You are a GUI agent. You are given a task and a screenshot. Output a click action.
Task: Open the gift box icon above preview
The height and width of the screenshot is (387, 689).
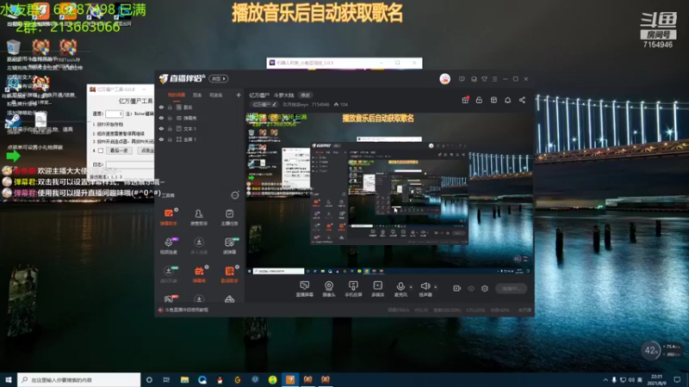(x=465, y=100)
